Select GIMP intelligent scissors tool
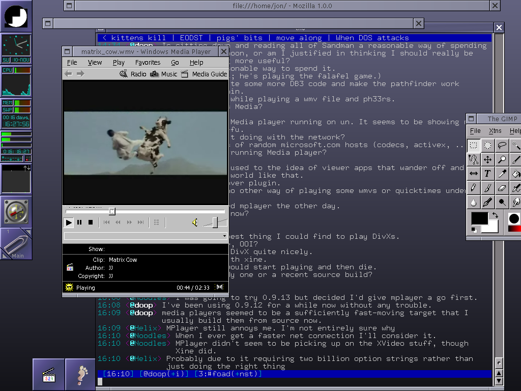The width and height of the screenshot is (521, 391). click(474, 159)
